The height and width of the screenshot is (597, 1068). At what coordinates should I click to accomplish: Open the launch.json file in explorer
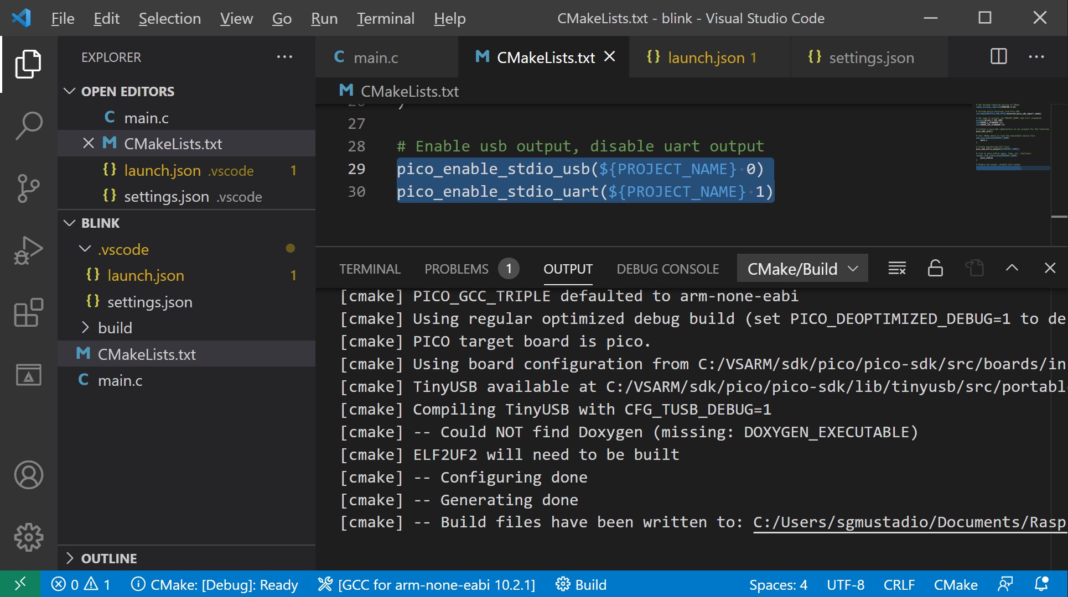click(x=145, y=275)
